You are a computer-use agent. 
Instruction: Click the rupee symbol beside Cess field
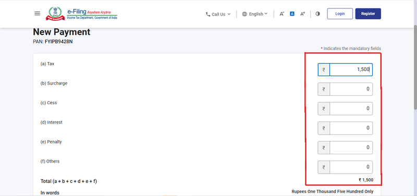click(x=324, y=108)
